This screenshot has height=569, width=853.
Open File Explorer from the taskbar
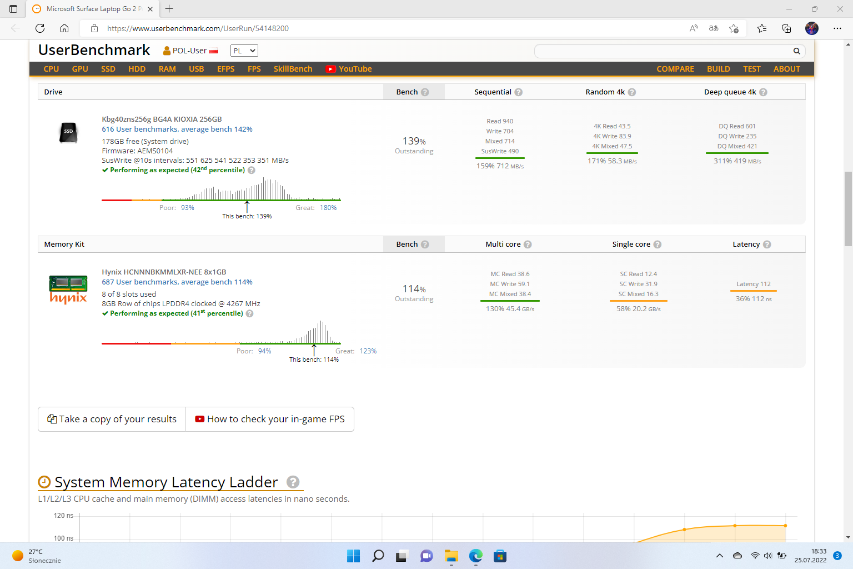point(451,556)
